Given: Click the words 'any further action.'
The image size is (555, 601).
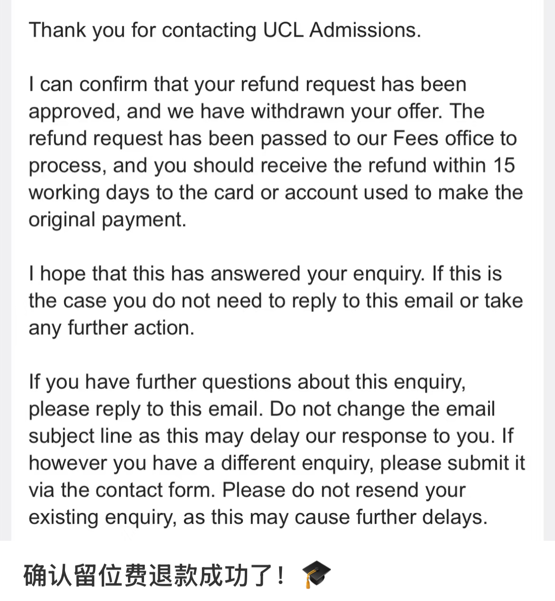Looking at the screenshot, I should click(112, 328).
